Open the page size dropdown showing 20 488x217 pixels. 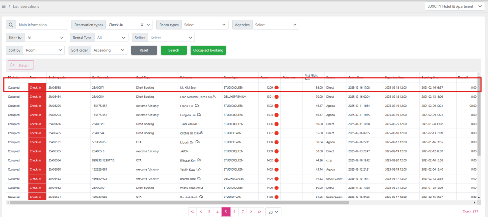273,211
